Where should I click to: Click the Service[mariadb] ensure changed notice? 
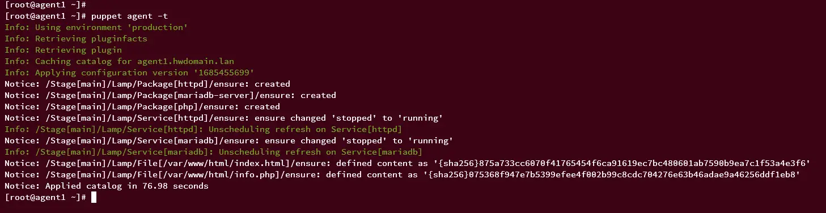[x=228, y=140]
